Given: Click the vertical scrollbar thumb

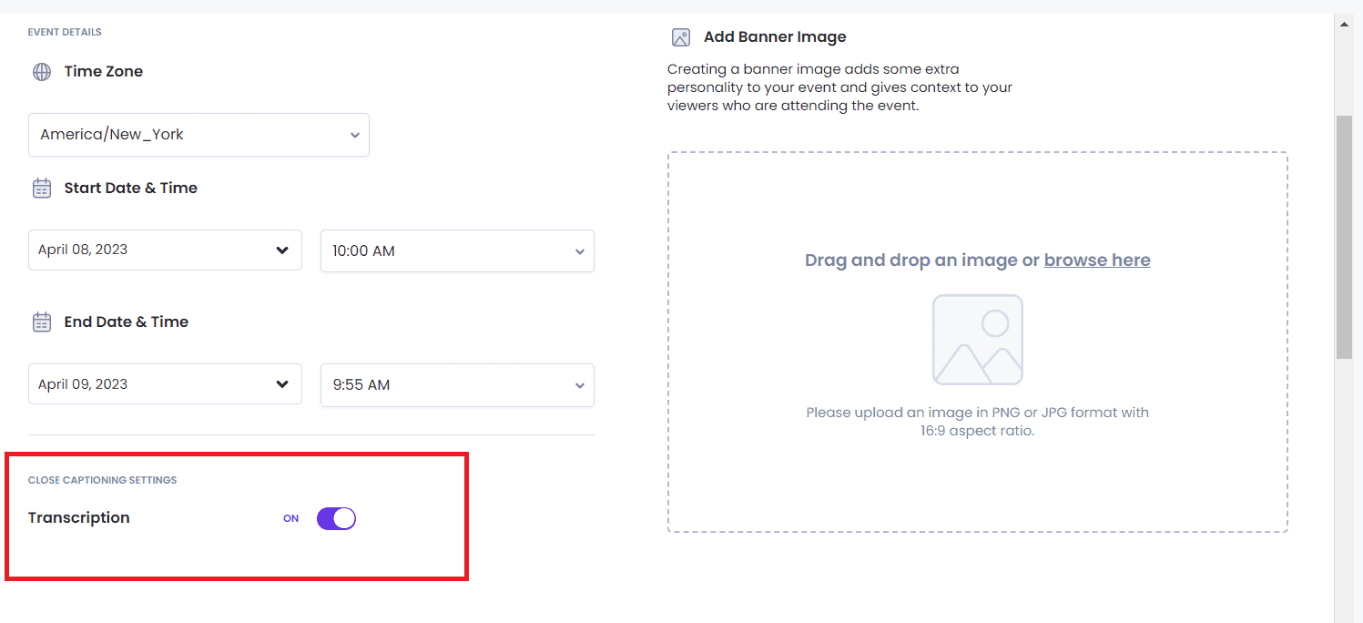Looking at the screenshot, I should pos(1344,237).
